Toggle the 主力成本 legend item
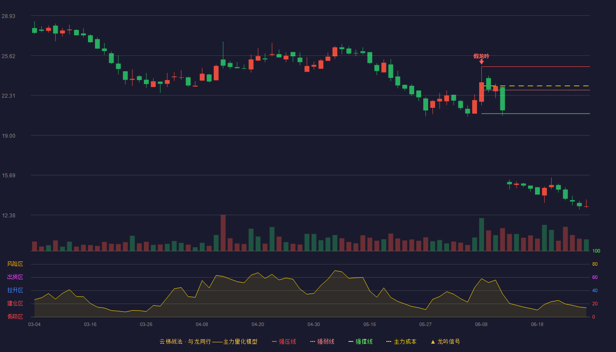616x352 pixels. tap(401, 341)
